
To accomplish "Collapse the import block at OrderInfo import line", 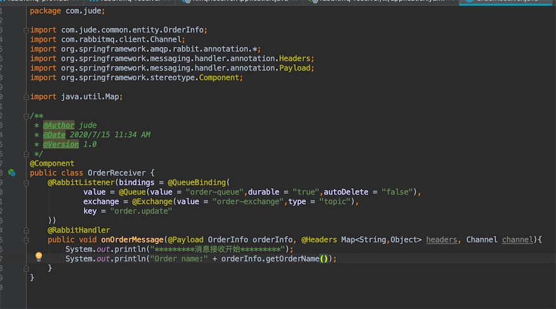I will coord(26,31).
